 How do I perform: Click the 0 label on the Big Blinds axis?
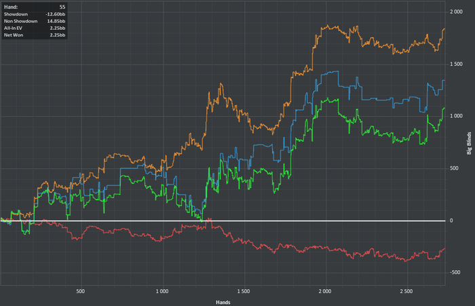(451, 221)
